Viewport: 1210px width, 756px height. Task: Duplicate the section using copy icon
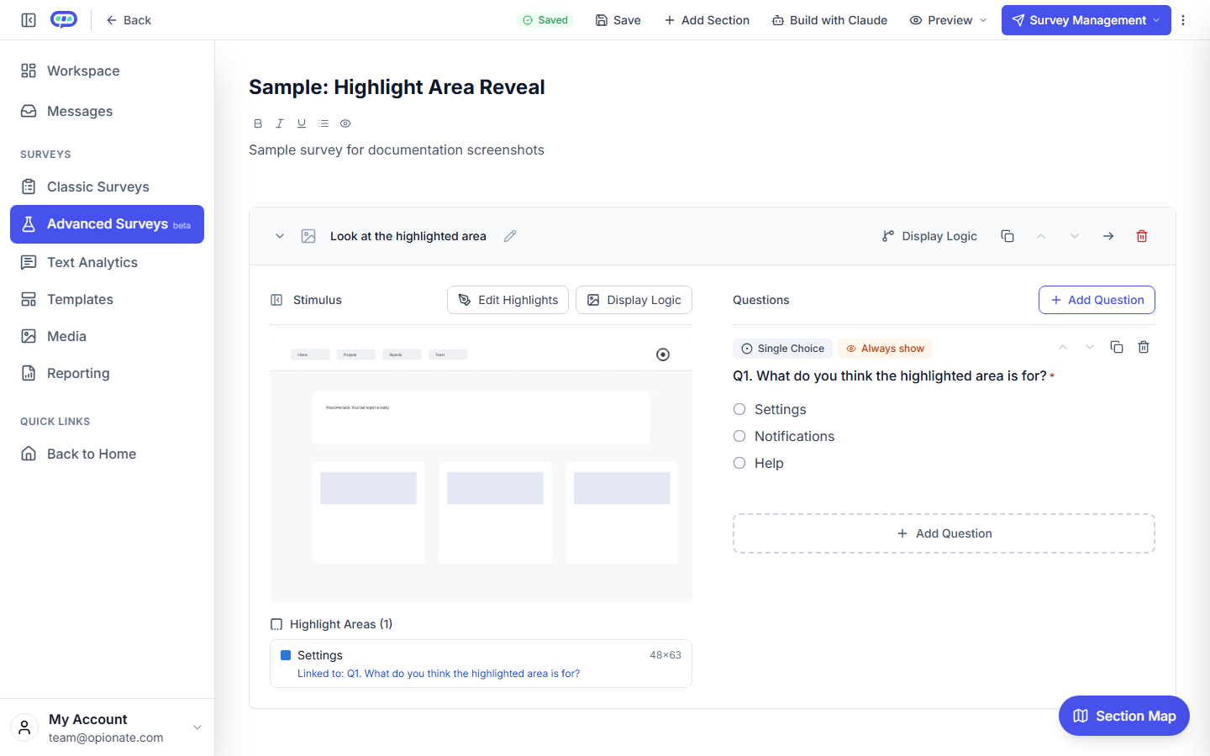(x=1007, y=236)
